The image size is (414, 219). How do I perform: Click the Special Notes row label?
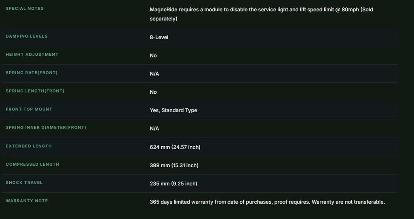(x=25, y=8)
